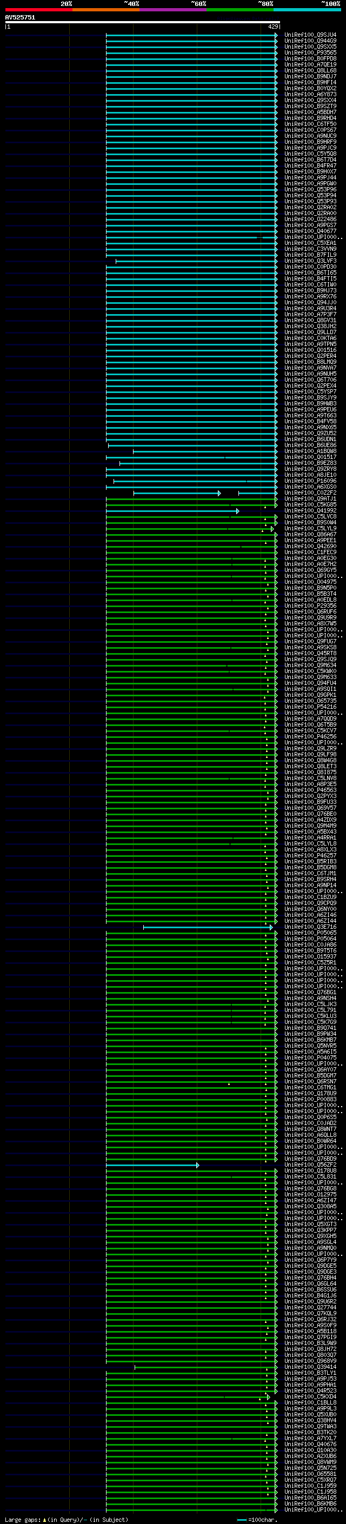Open hit UniRef100_P93565

(310, 52)
